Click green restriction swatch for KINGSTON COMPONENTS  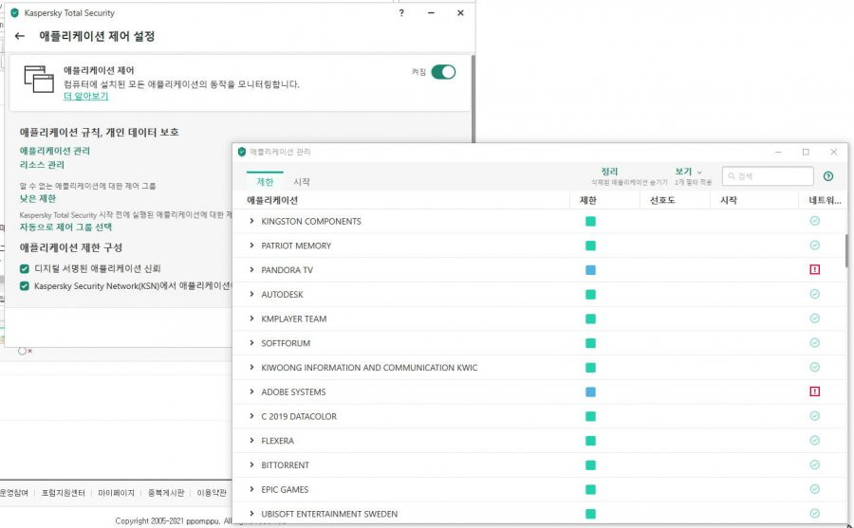[590, 221]
